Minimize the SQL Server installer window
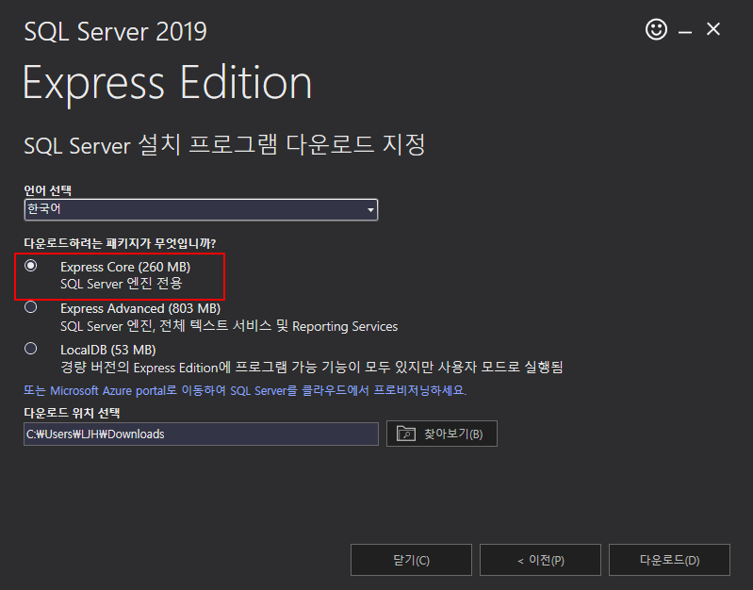The height and width of the screenshot is (590, 753). pyautogui.click(x=685, y=33)
